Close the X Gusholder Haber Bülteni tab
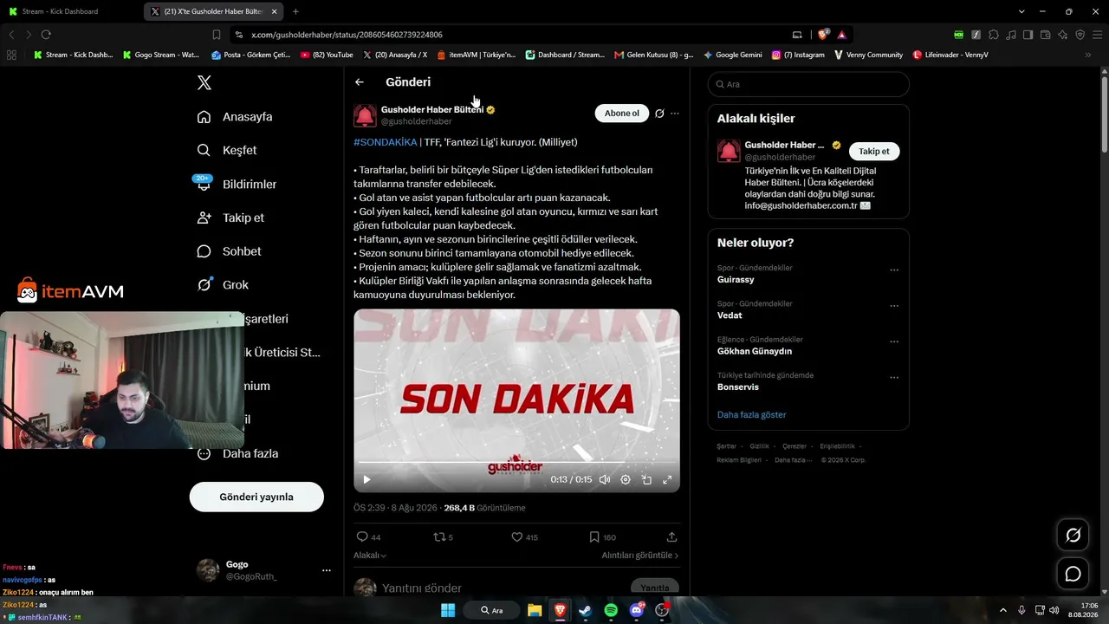 click(x=275, y=11)
